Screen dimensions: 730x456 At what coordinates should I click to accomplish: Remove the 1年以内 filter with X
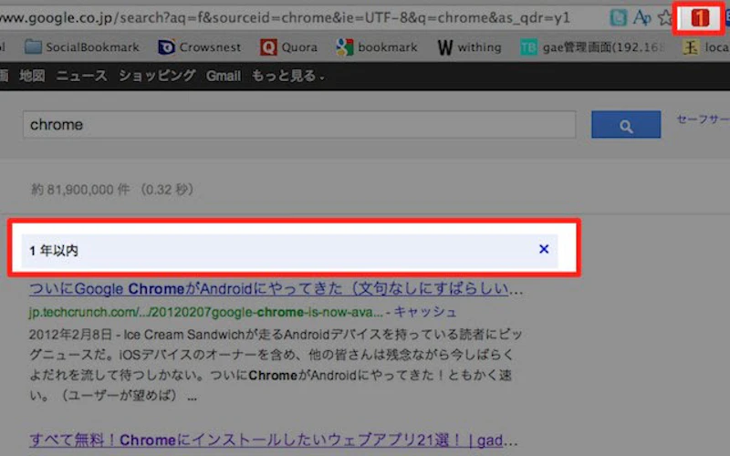pyautogui.click(x=544, y=249)
